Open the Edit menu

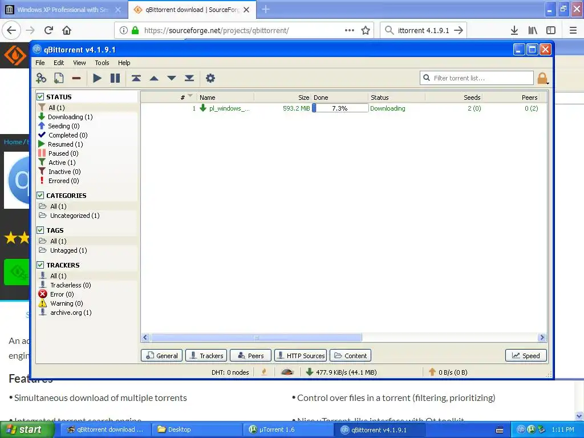click(59, 63)
